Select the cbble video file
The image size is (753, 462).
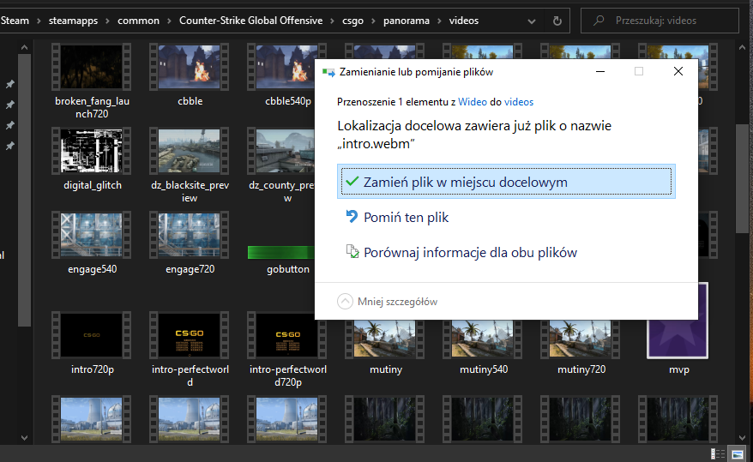point(190,75)
